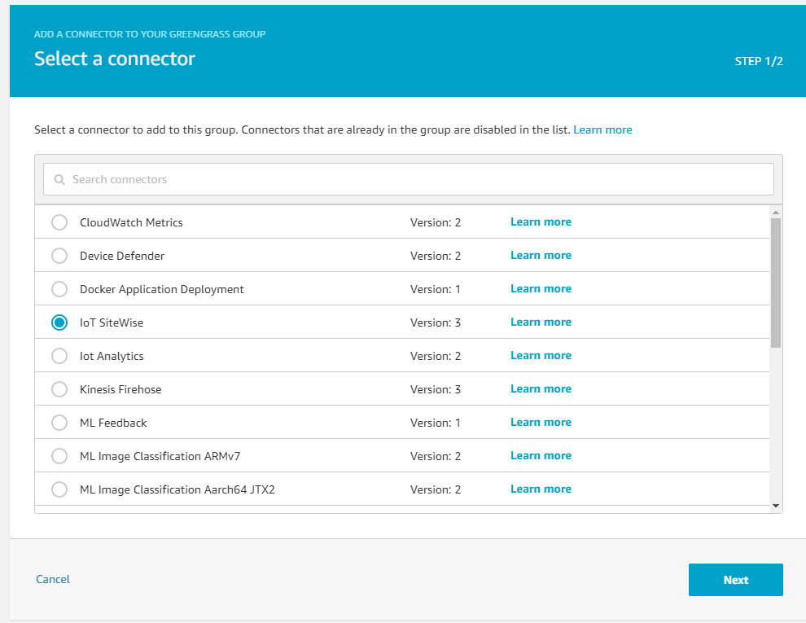Viewport: 806px width, 623px height.
Task: Click the connector list scrollbar thumb
Action: click(x=776, y=281)
